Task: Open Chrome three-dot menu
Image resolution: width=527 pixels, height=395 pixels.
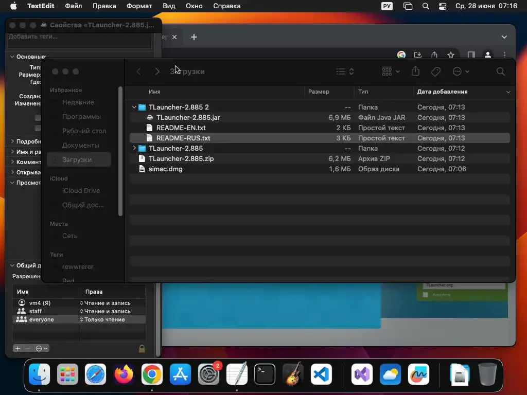Action: [504, 55]
